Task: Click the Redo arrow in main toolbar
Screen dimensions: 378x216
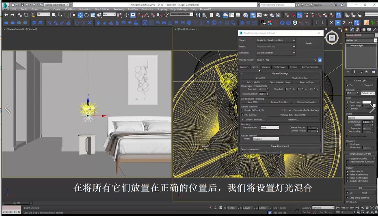Action: 12,15
